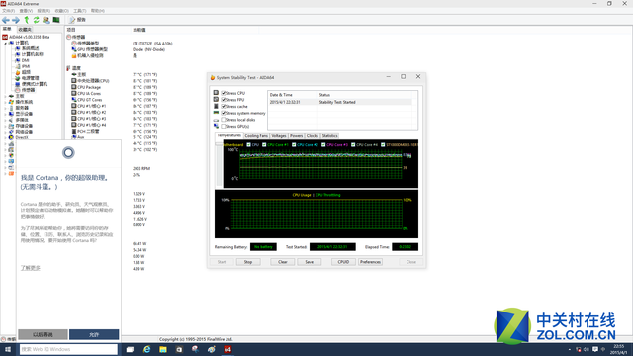This screenshot has width=633, height=356.
Task: Expand the 多媒体 tree node
Action: pyautogui.click(x=6, y=120)
